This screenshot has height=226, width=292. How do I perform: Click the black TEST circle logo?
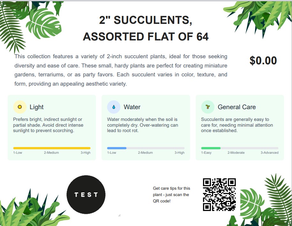click(86, 194)
